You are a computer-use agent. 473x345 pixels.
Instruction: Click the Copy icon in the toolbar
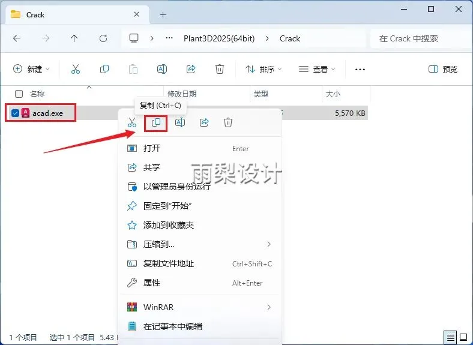tap(104, 69)
